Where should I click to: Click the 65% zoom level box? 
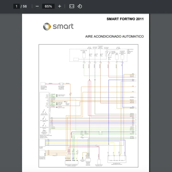click(x=48, y=6)
